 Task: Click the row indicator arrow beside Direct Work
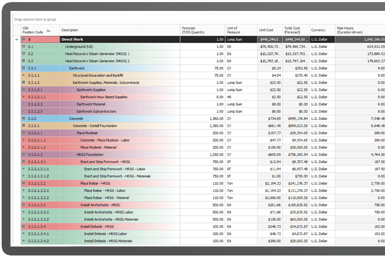pyautogui.click(x=16, y=39)
